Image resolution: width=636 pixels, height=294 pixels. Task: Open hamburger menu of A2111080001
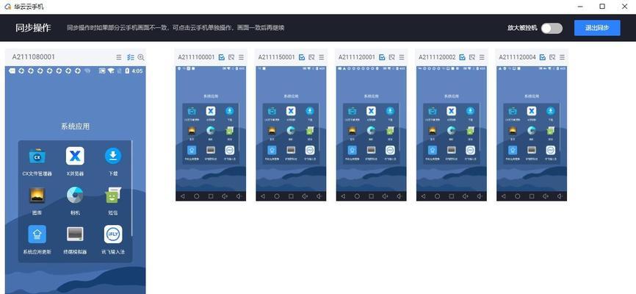[119, 57]
